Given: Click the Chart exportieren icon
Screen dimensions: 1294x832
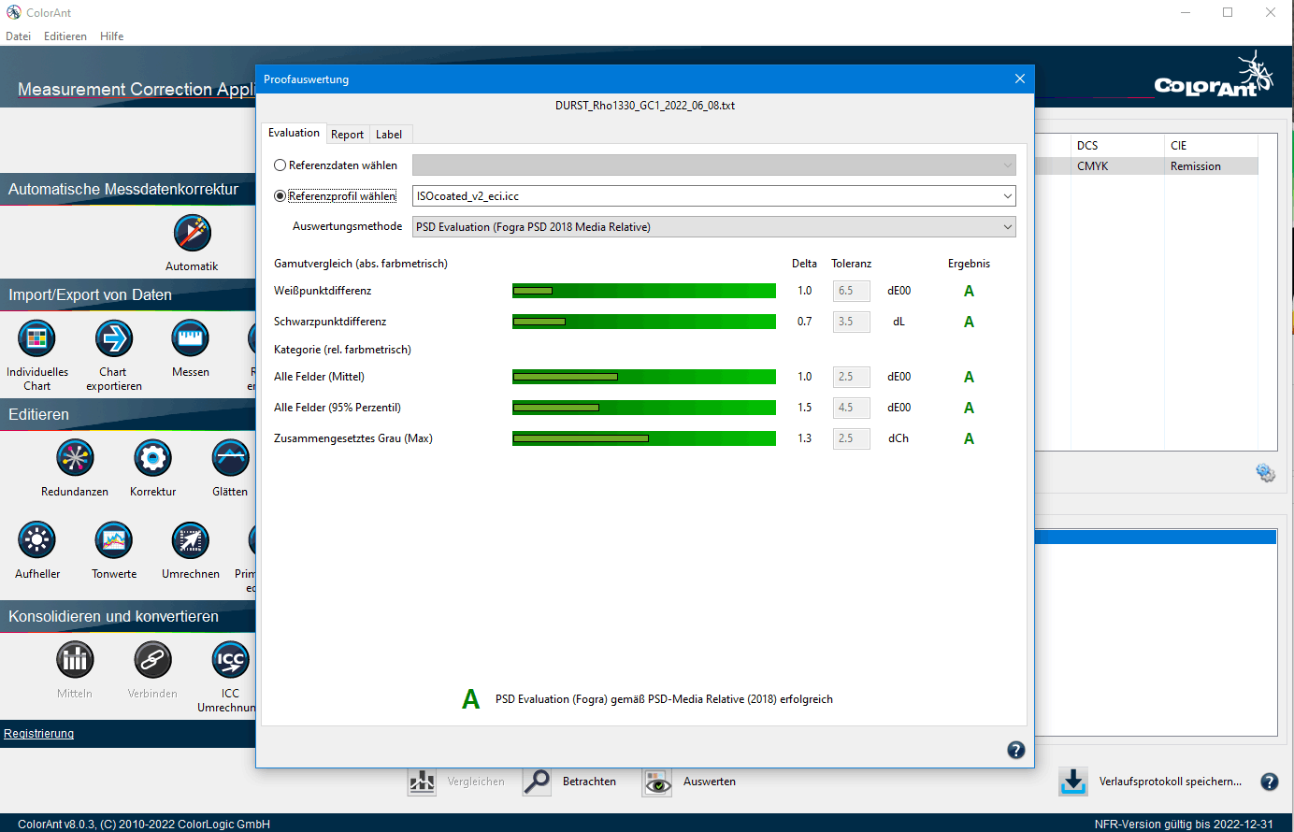Looking at the screenshot, I should tap(114, 338).
